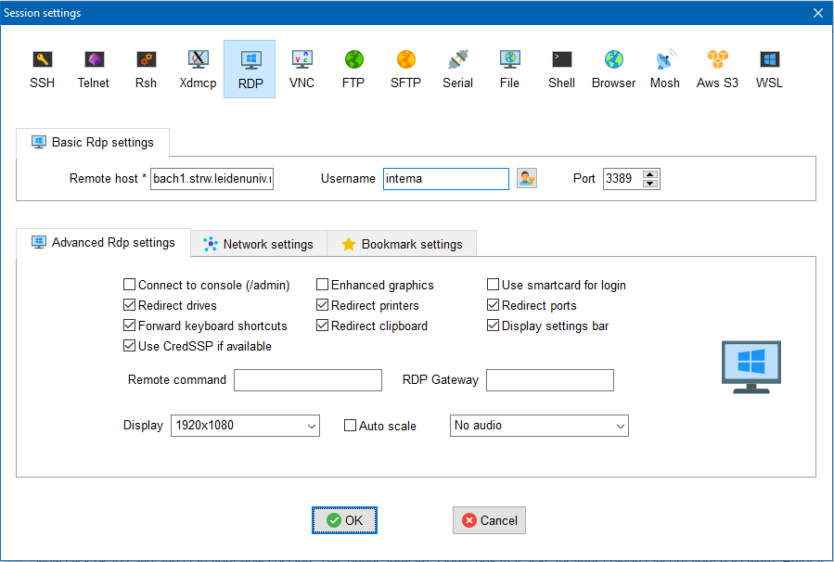Enable the Auto scale checkbox
This screenshot has width=834, height=562.
[x=351, y=427]
